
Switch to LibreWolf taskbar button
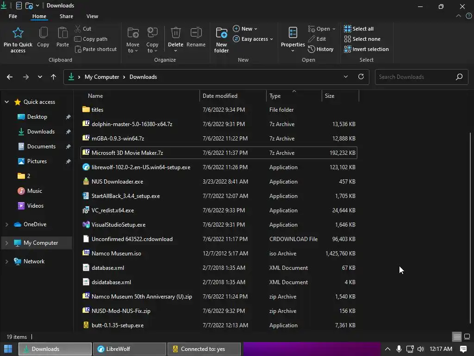[x=130, y=349]
